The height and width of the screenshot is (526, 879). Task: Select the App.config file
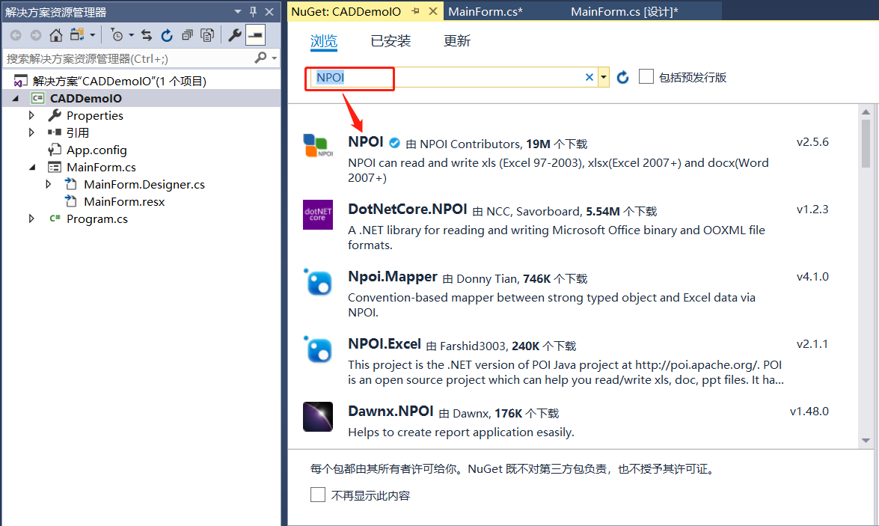point(97,150)
